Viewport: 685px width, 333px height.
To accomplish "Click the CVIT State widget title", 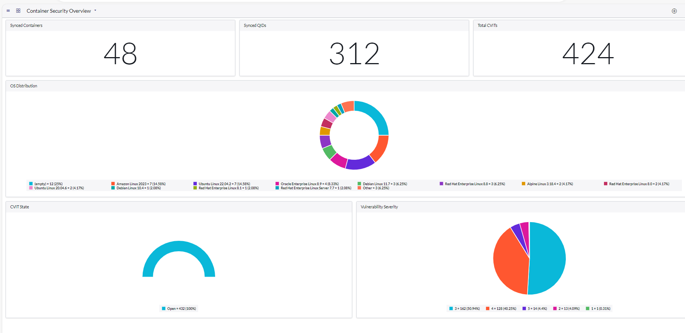I will 19,207.
